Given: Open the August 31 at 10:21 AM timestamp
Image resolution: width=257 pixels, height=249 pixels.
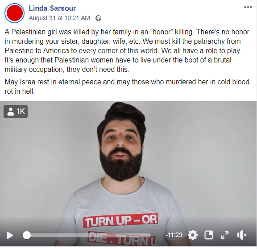Looking at the screenshot, I should coord(59,18).
